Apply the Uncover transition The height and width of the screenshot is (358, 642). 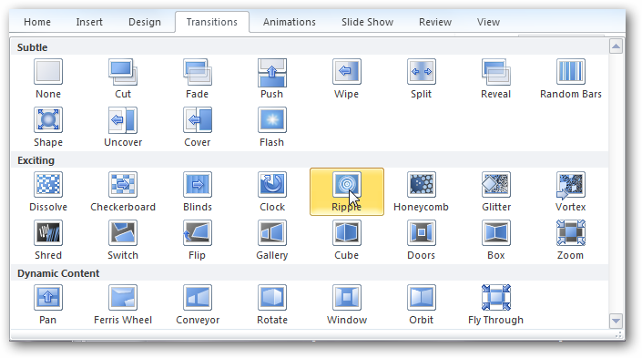pyautogui.click(x=123, y=127)
